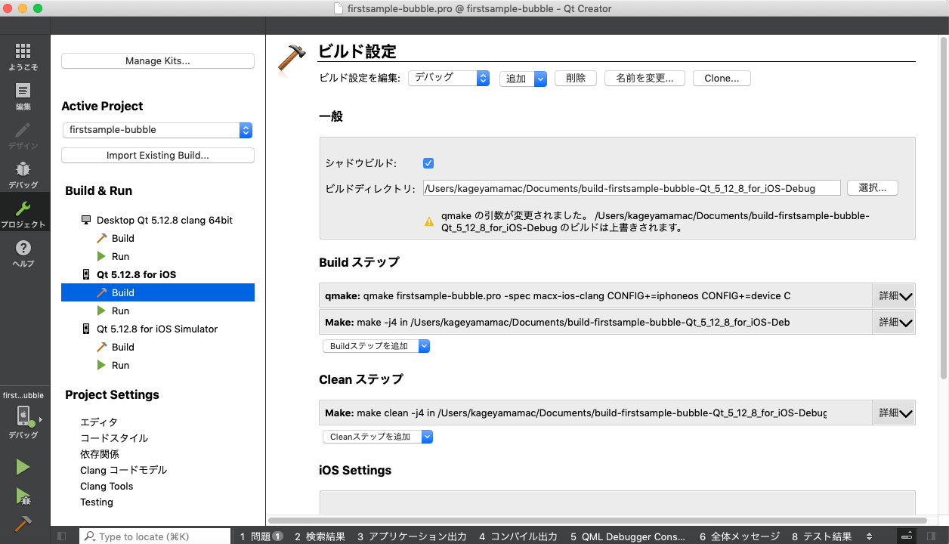
Task: Open Cleanステップを追加 dropdown
Action: 378,437
